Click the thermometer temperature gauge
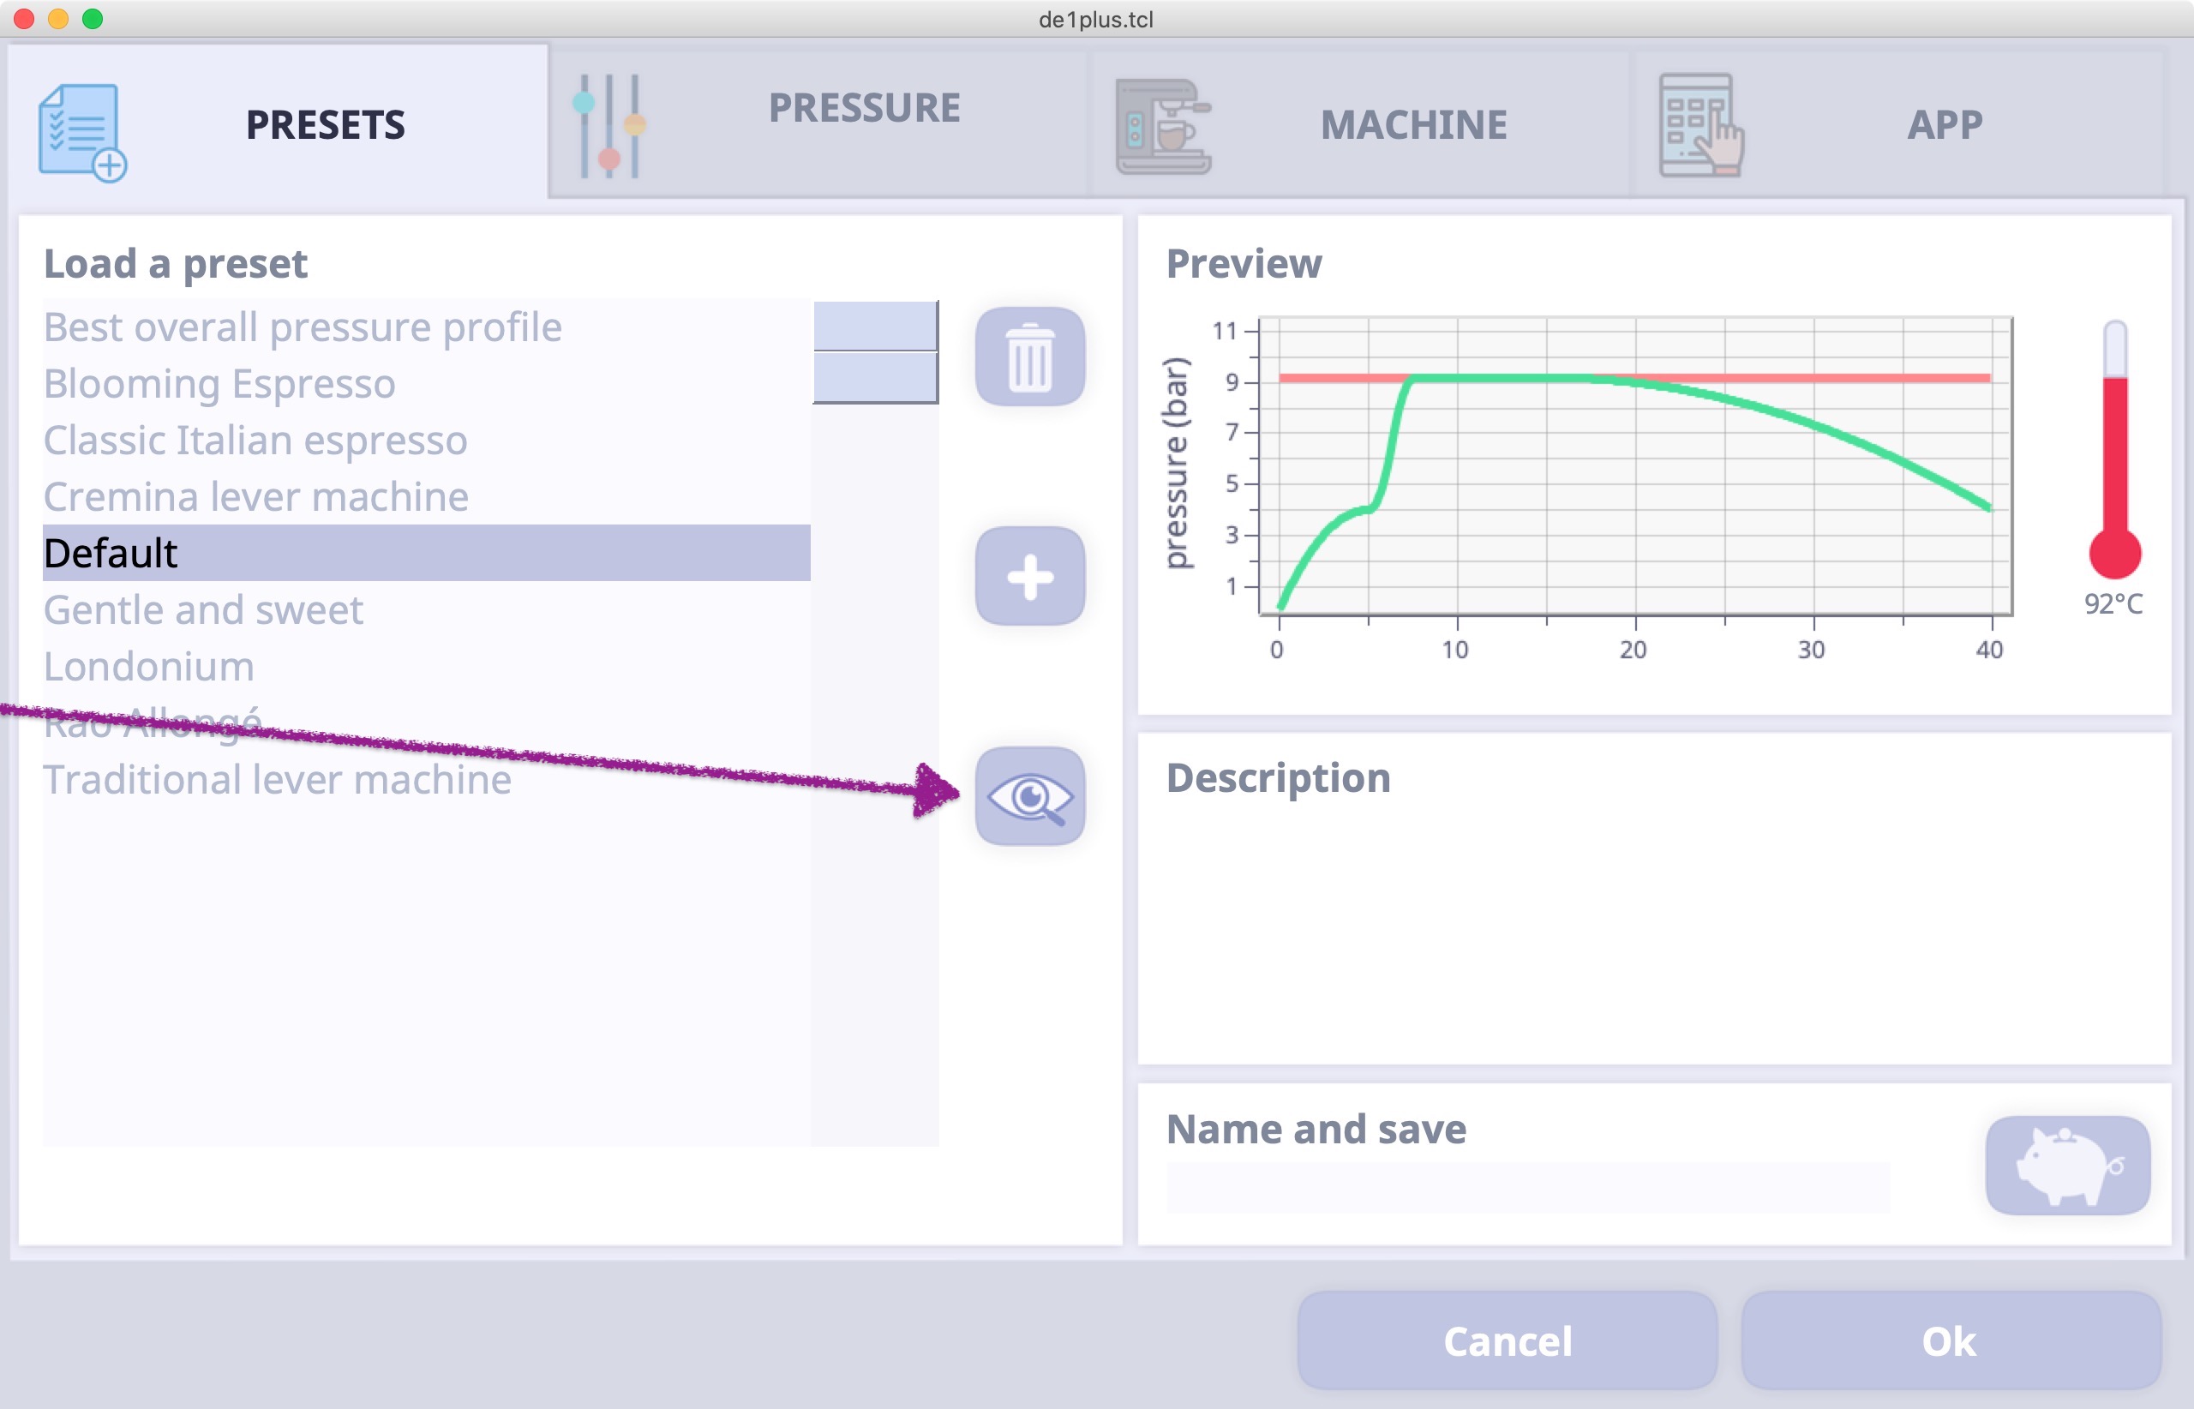 pos(2114,448)
